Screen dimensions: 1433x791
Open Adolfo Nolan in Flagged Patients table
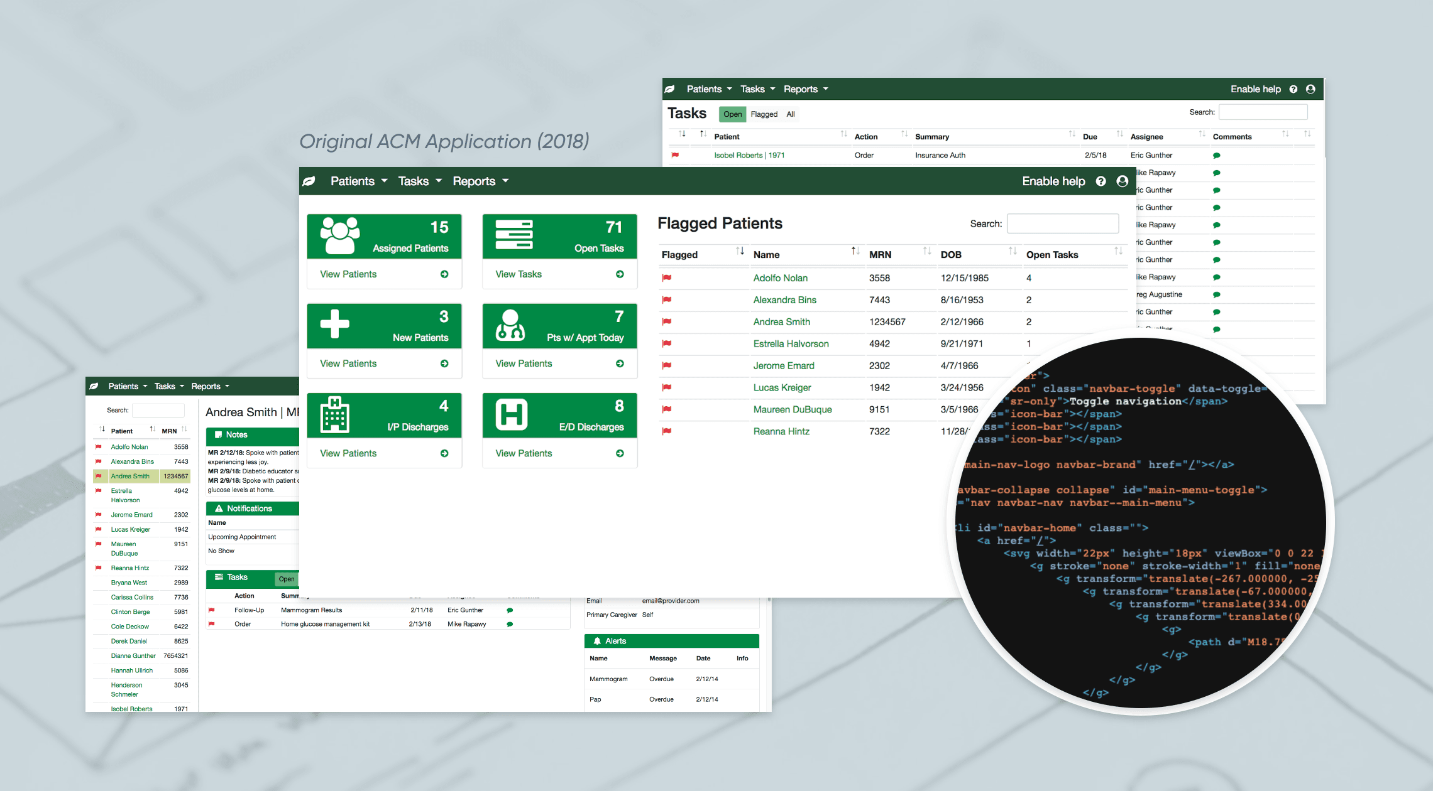780,278
